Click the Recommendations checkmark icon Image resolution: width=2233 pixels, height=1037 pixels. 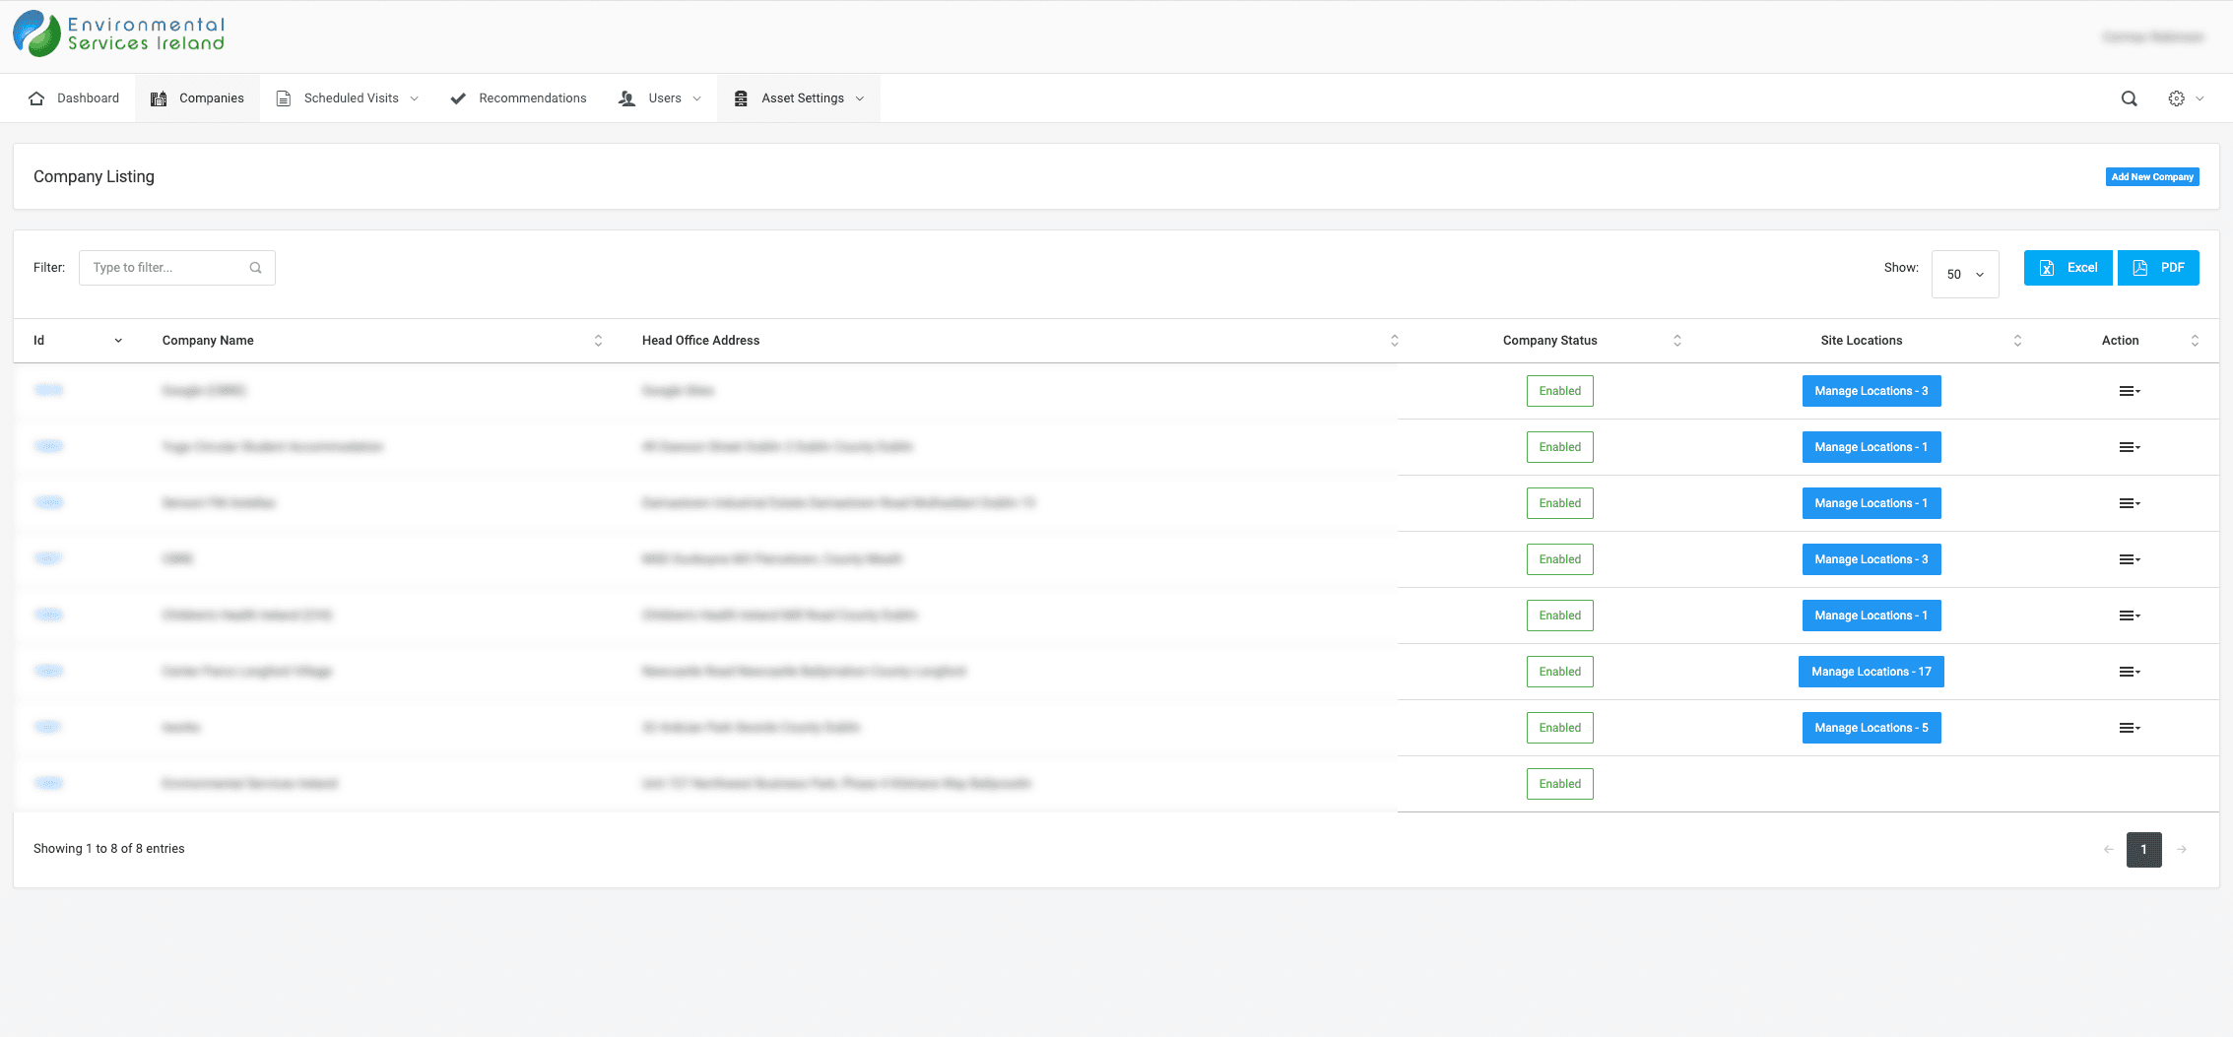[458, 98]
